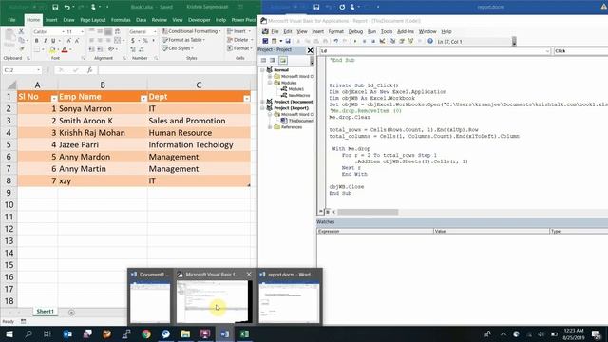The height and width of the screenshot is (342, 608).
Task: Open the VBA Debug menu
Action: click(355, 31)
